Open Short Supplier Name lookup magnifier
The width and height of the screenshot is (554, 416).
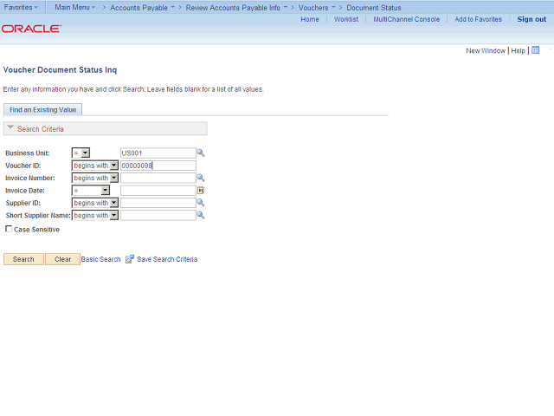[201, 215]
